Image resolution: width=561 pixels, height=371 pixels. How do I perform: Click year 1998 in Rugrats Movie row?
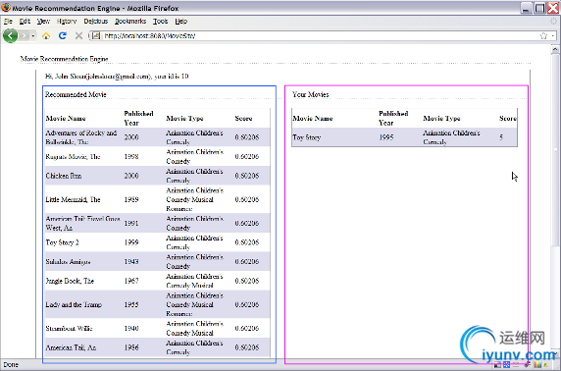[x=131, y=156]
